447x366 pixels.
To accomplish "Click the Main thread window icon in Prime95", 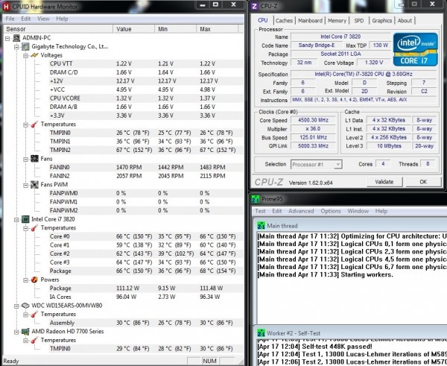I will coord(261,226).
